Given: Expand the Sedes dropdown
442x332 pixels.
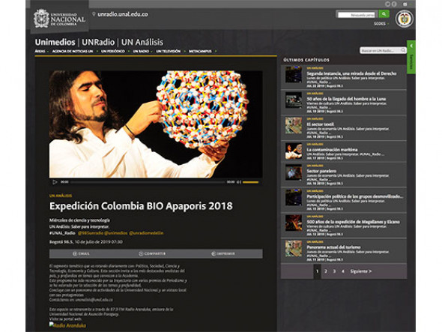Looking at the screenshot, I should [x=381, y=24].
